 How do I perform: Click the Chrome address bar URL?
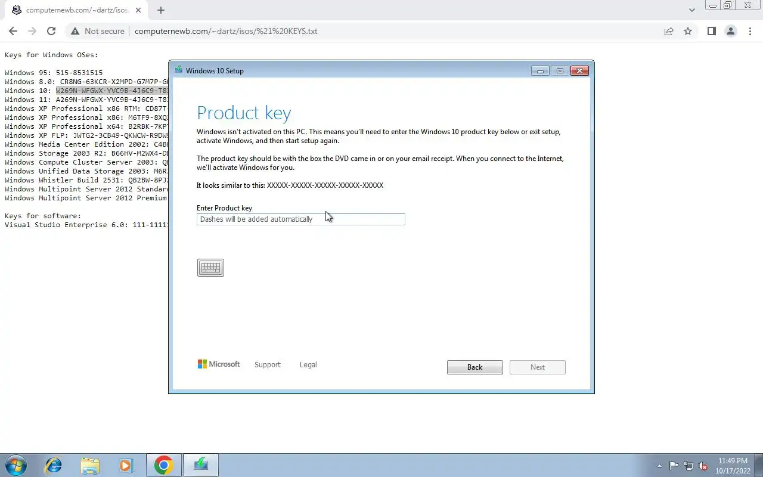click(x=226, y=31)
